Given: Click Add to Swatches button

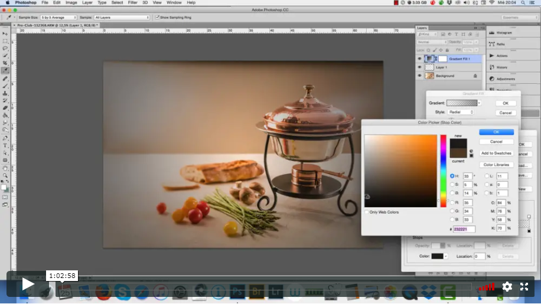Looking at the screenshot, I should 496,153.
